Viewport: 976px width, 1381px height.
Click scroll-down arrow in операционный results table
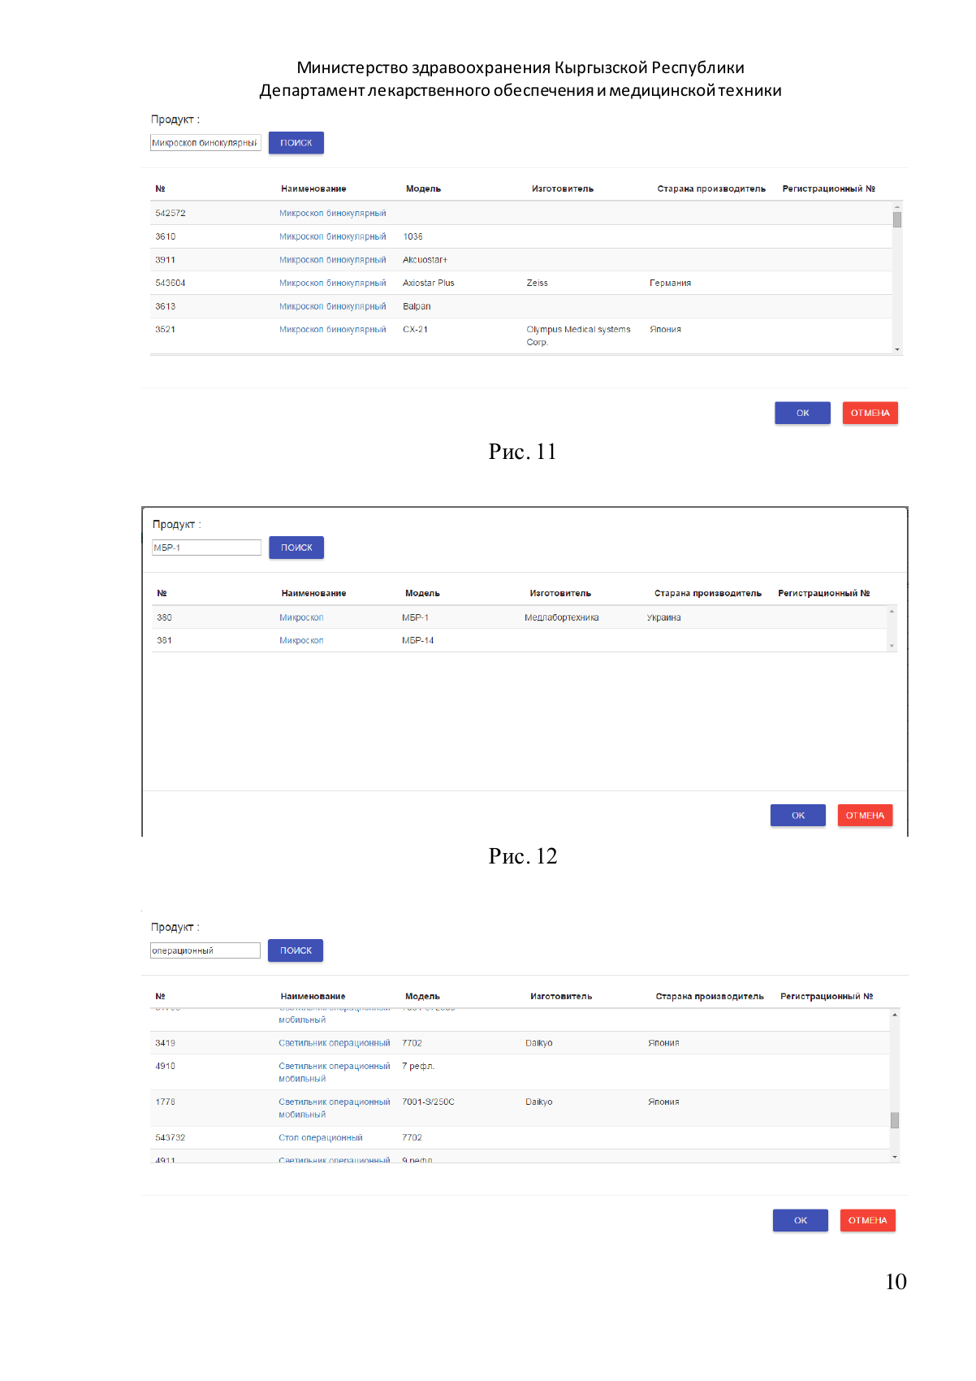pyautogui.click(x=895, y=1157)
